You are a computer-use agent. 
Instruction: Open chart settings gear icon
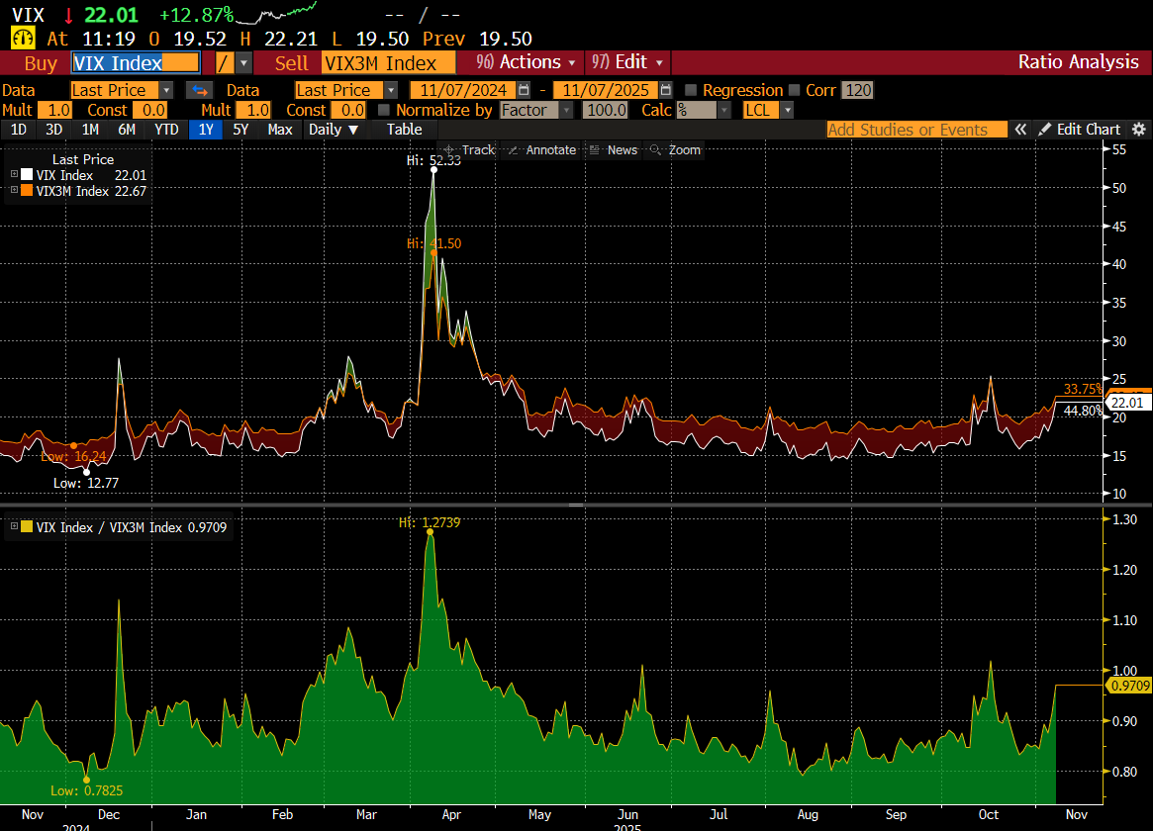click(1139, 130)
